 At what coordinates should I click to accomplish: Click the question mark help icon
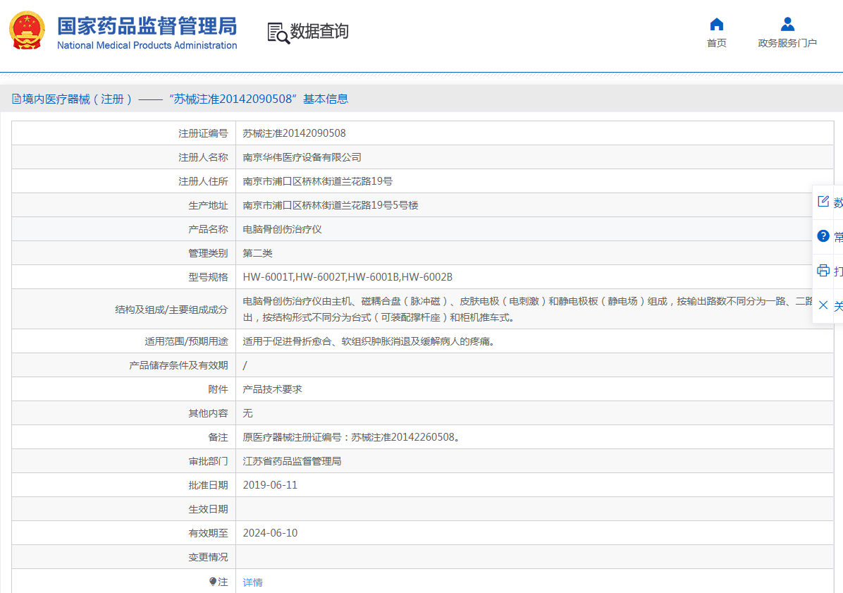point(823,236)
